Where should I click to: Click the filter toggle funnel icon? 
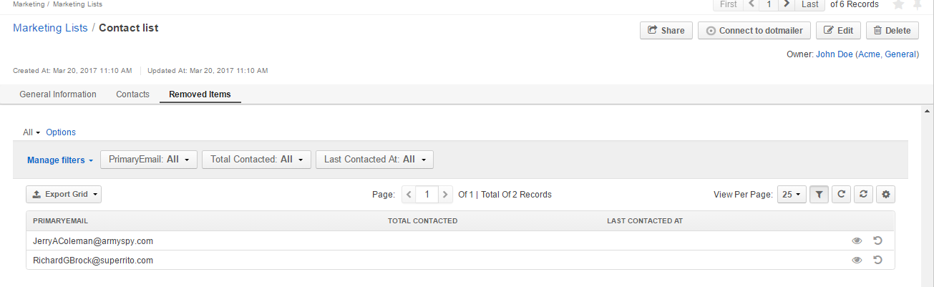(819, 194)
